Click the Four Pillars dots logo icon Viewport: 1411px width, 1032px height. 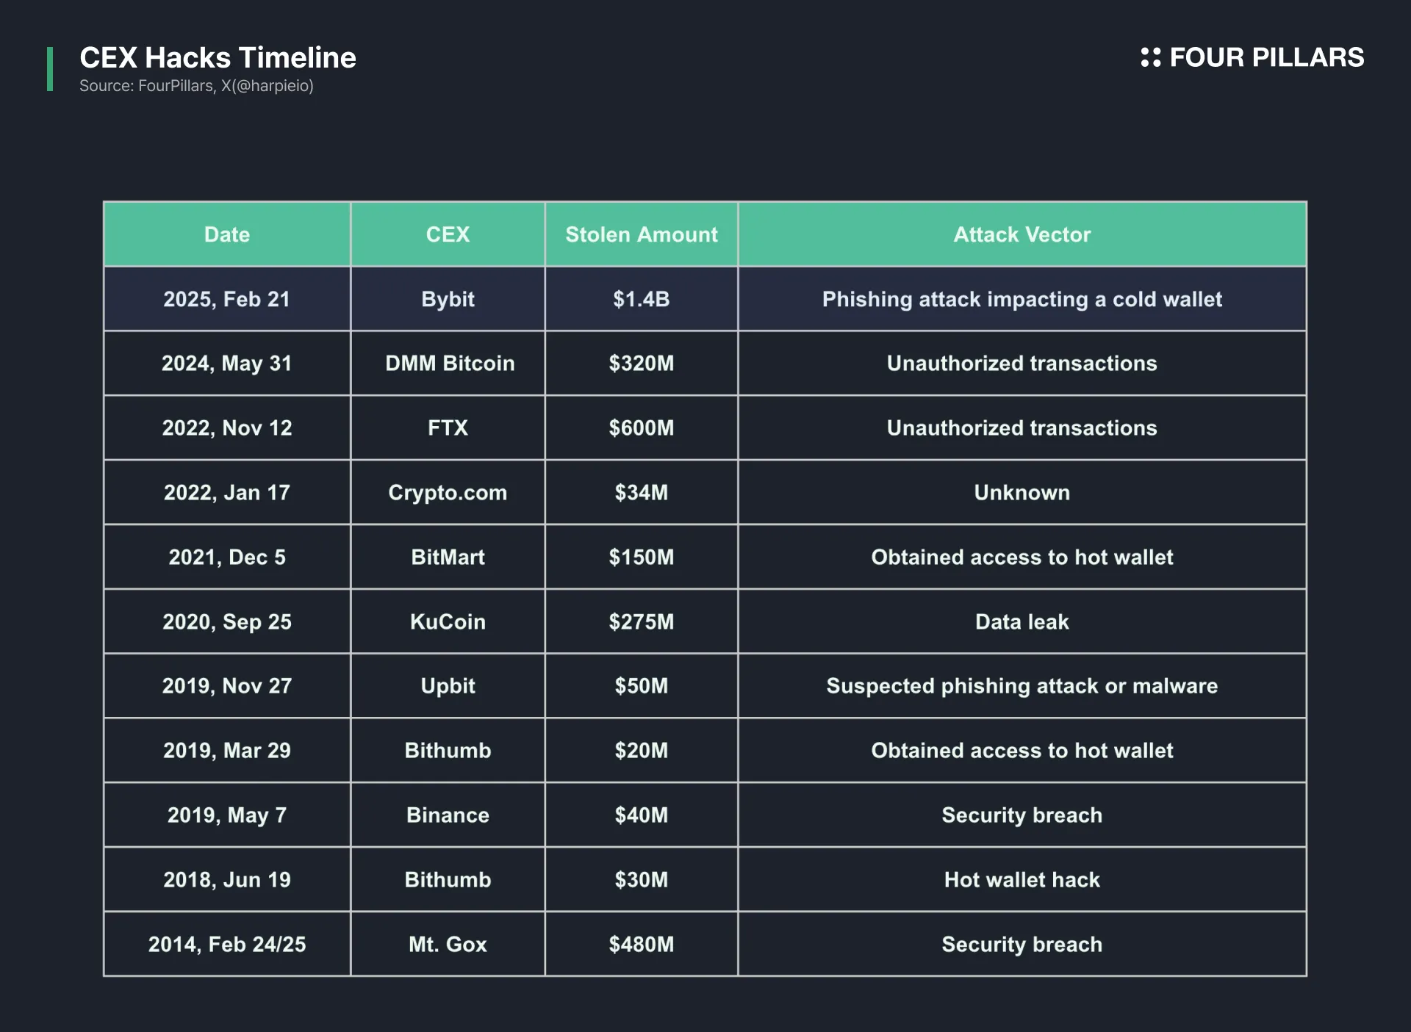(x=1150, y=57)
